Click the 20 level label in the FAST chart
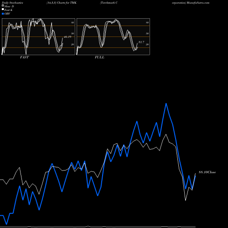 pos(73,44)
